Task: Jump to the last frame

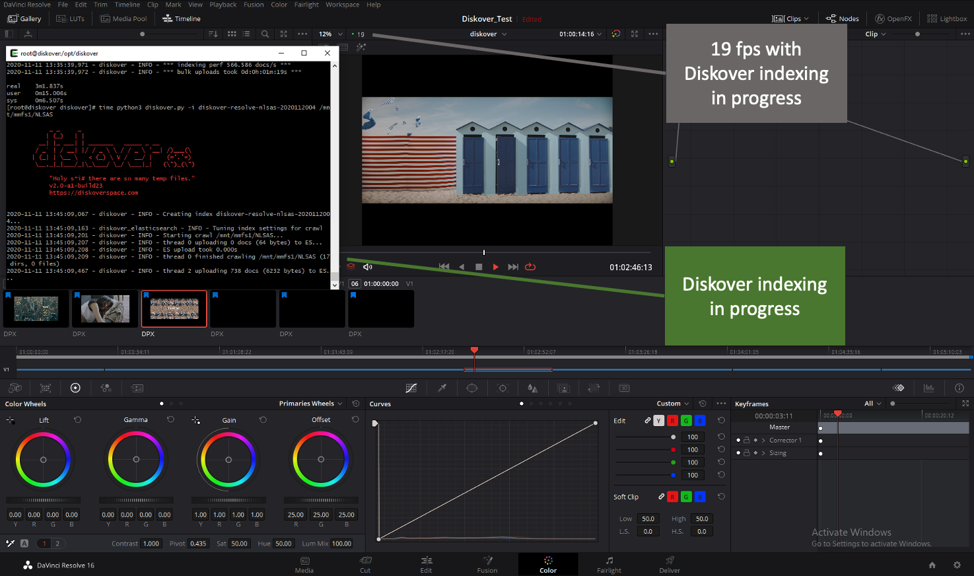Action: [x=513, y=267]
